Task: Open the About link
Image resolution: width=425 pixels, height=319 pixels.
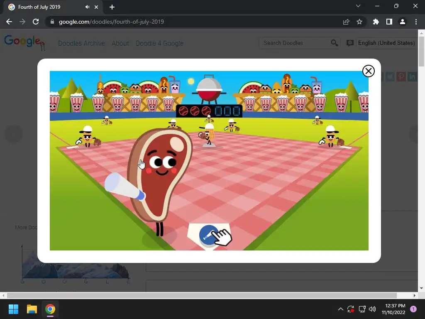Action: (x=120, y=43)
